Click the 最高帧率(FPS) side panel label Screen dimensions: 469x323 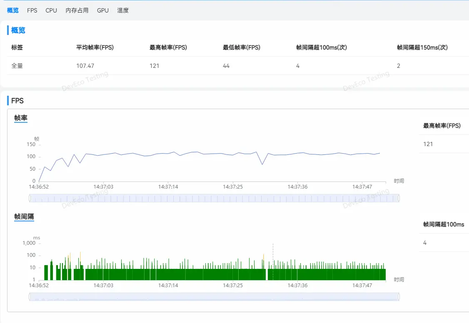point(442,126)
